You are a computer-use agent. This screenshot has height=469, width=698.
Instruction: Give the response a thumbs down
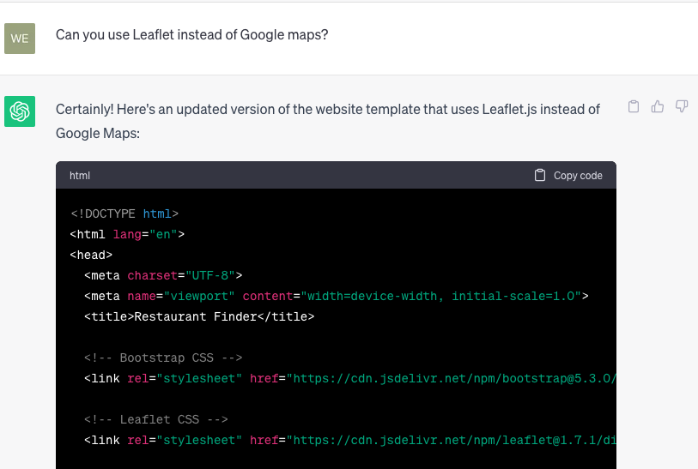682,106
